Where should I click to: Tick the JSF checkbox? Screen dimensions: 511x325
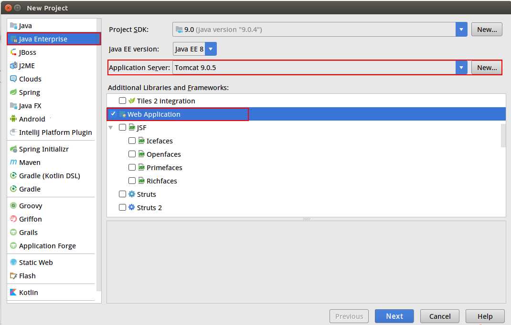pyautogui.click(x=122, y=127)
